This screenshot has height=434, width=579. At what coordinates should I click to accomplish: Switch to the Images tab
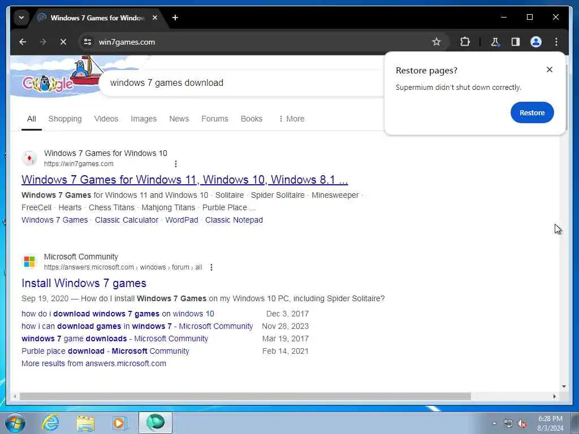[144, 119]
